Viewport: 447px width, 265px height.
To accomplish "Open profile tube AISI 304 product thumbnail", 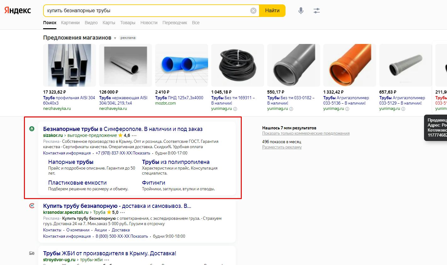I will click(70, 65).
